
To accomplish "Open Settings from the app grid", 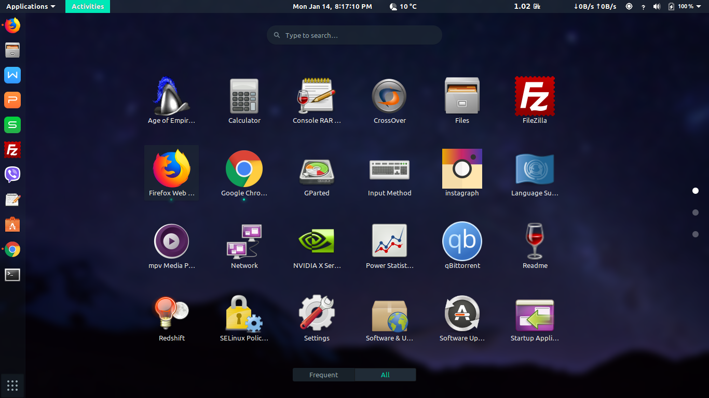I will pos(317,313).
